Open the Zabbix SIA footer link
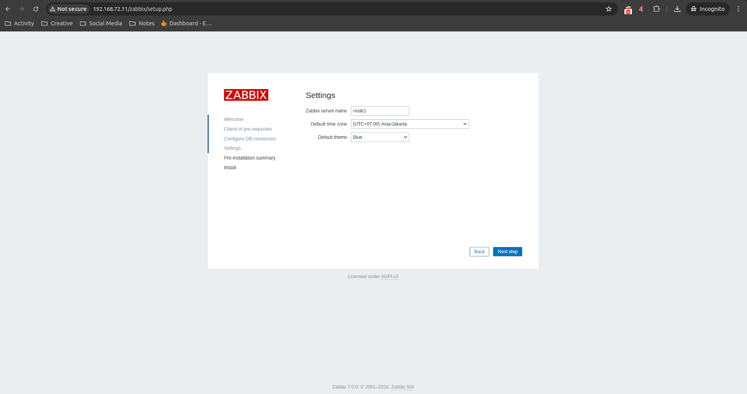The width and height of the screenshot is (747, 394). 402,387
